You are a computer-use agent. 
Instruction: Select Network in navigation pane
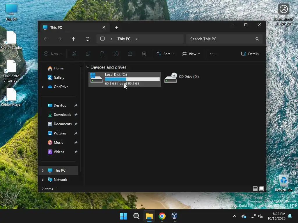(58, 180)
